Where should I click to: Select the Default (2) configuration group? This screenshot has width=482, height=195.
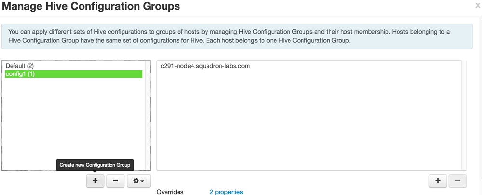(20, 66)
